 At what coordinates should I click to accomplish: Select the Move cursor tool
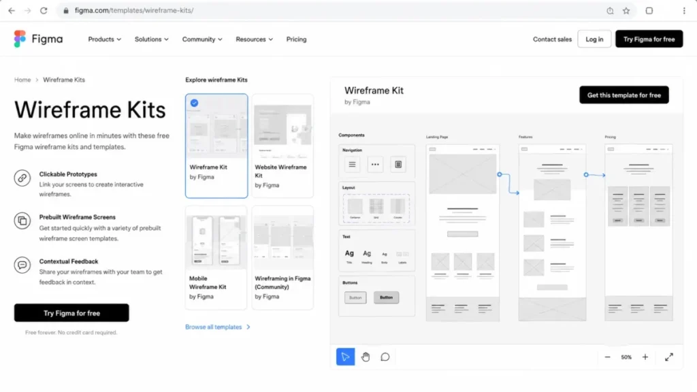pyautogui.click(x=345, y=357)
